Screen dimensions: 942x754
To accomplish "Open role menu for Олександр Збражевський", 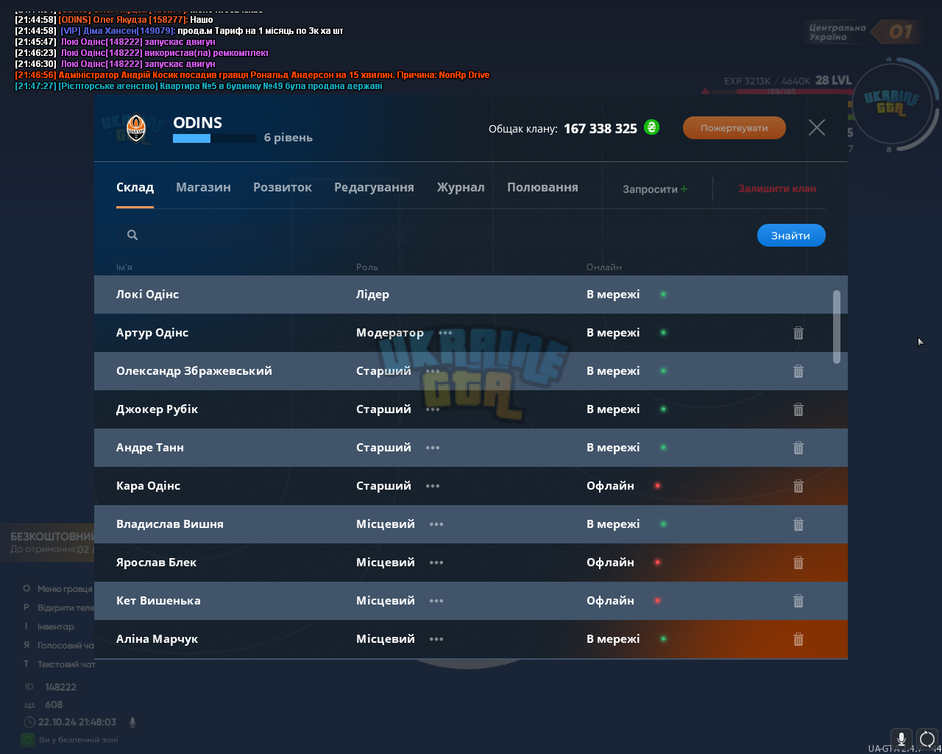I will coord(433,371).
